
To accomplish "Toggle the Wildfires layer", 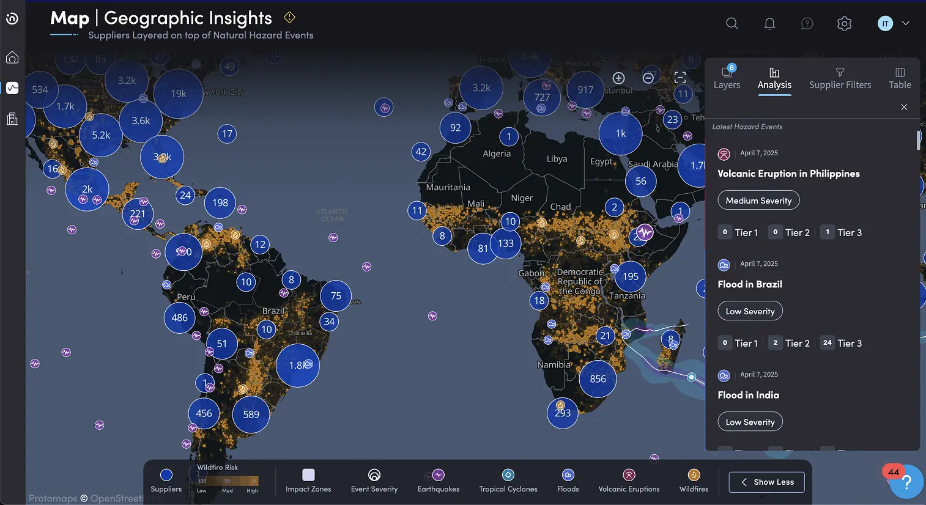I will pyautogui.click(x=693, y=475).
